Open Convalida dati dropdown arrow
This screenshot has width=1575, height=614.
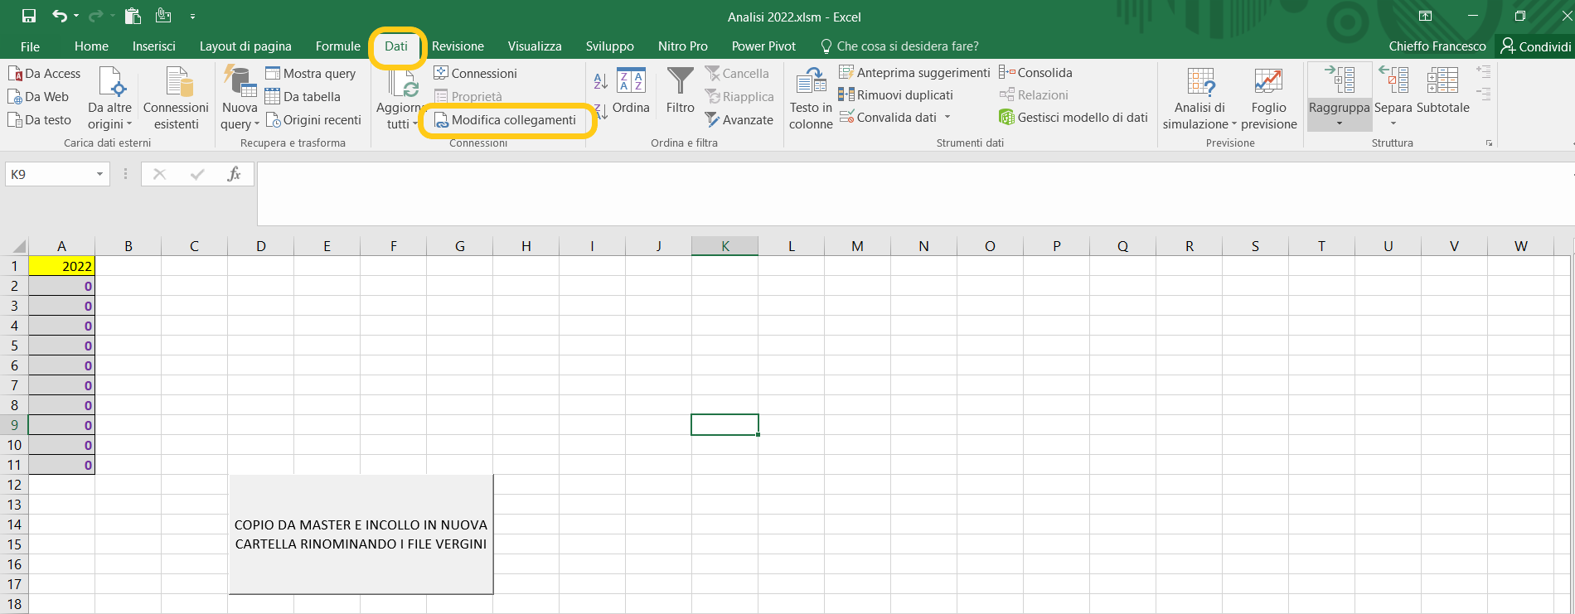(x=947, y=118)
